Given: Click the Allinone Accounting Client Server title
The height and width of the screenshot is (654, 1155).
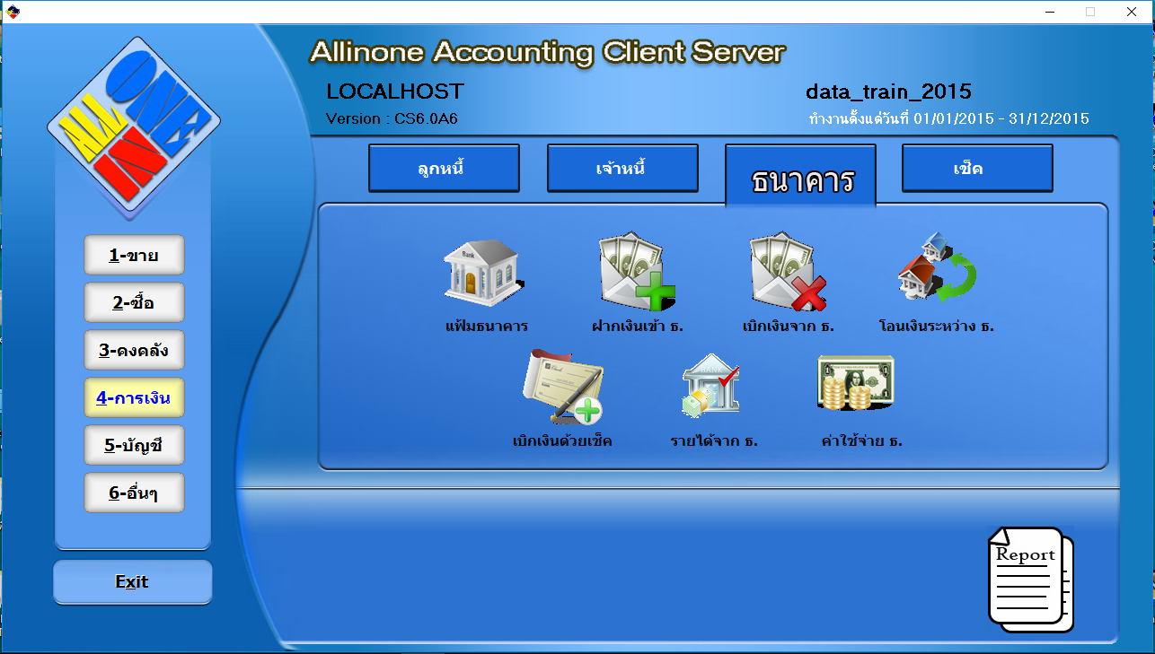Looking at the screenshot, I should [x=548, y=52].
